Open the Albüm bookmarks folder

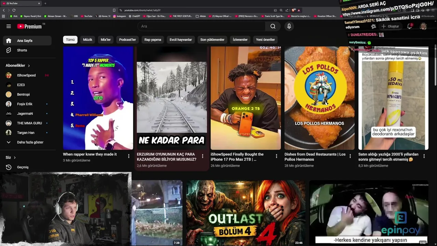pos(201,16)
